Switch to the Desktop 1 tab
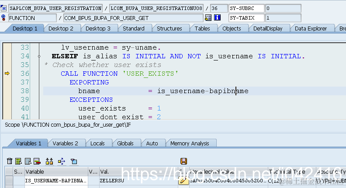The width and height of the screenshot is (346, 188). click(x=25, y=29)
